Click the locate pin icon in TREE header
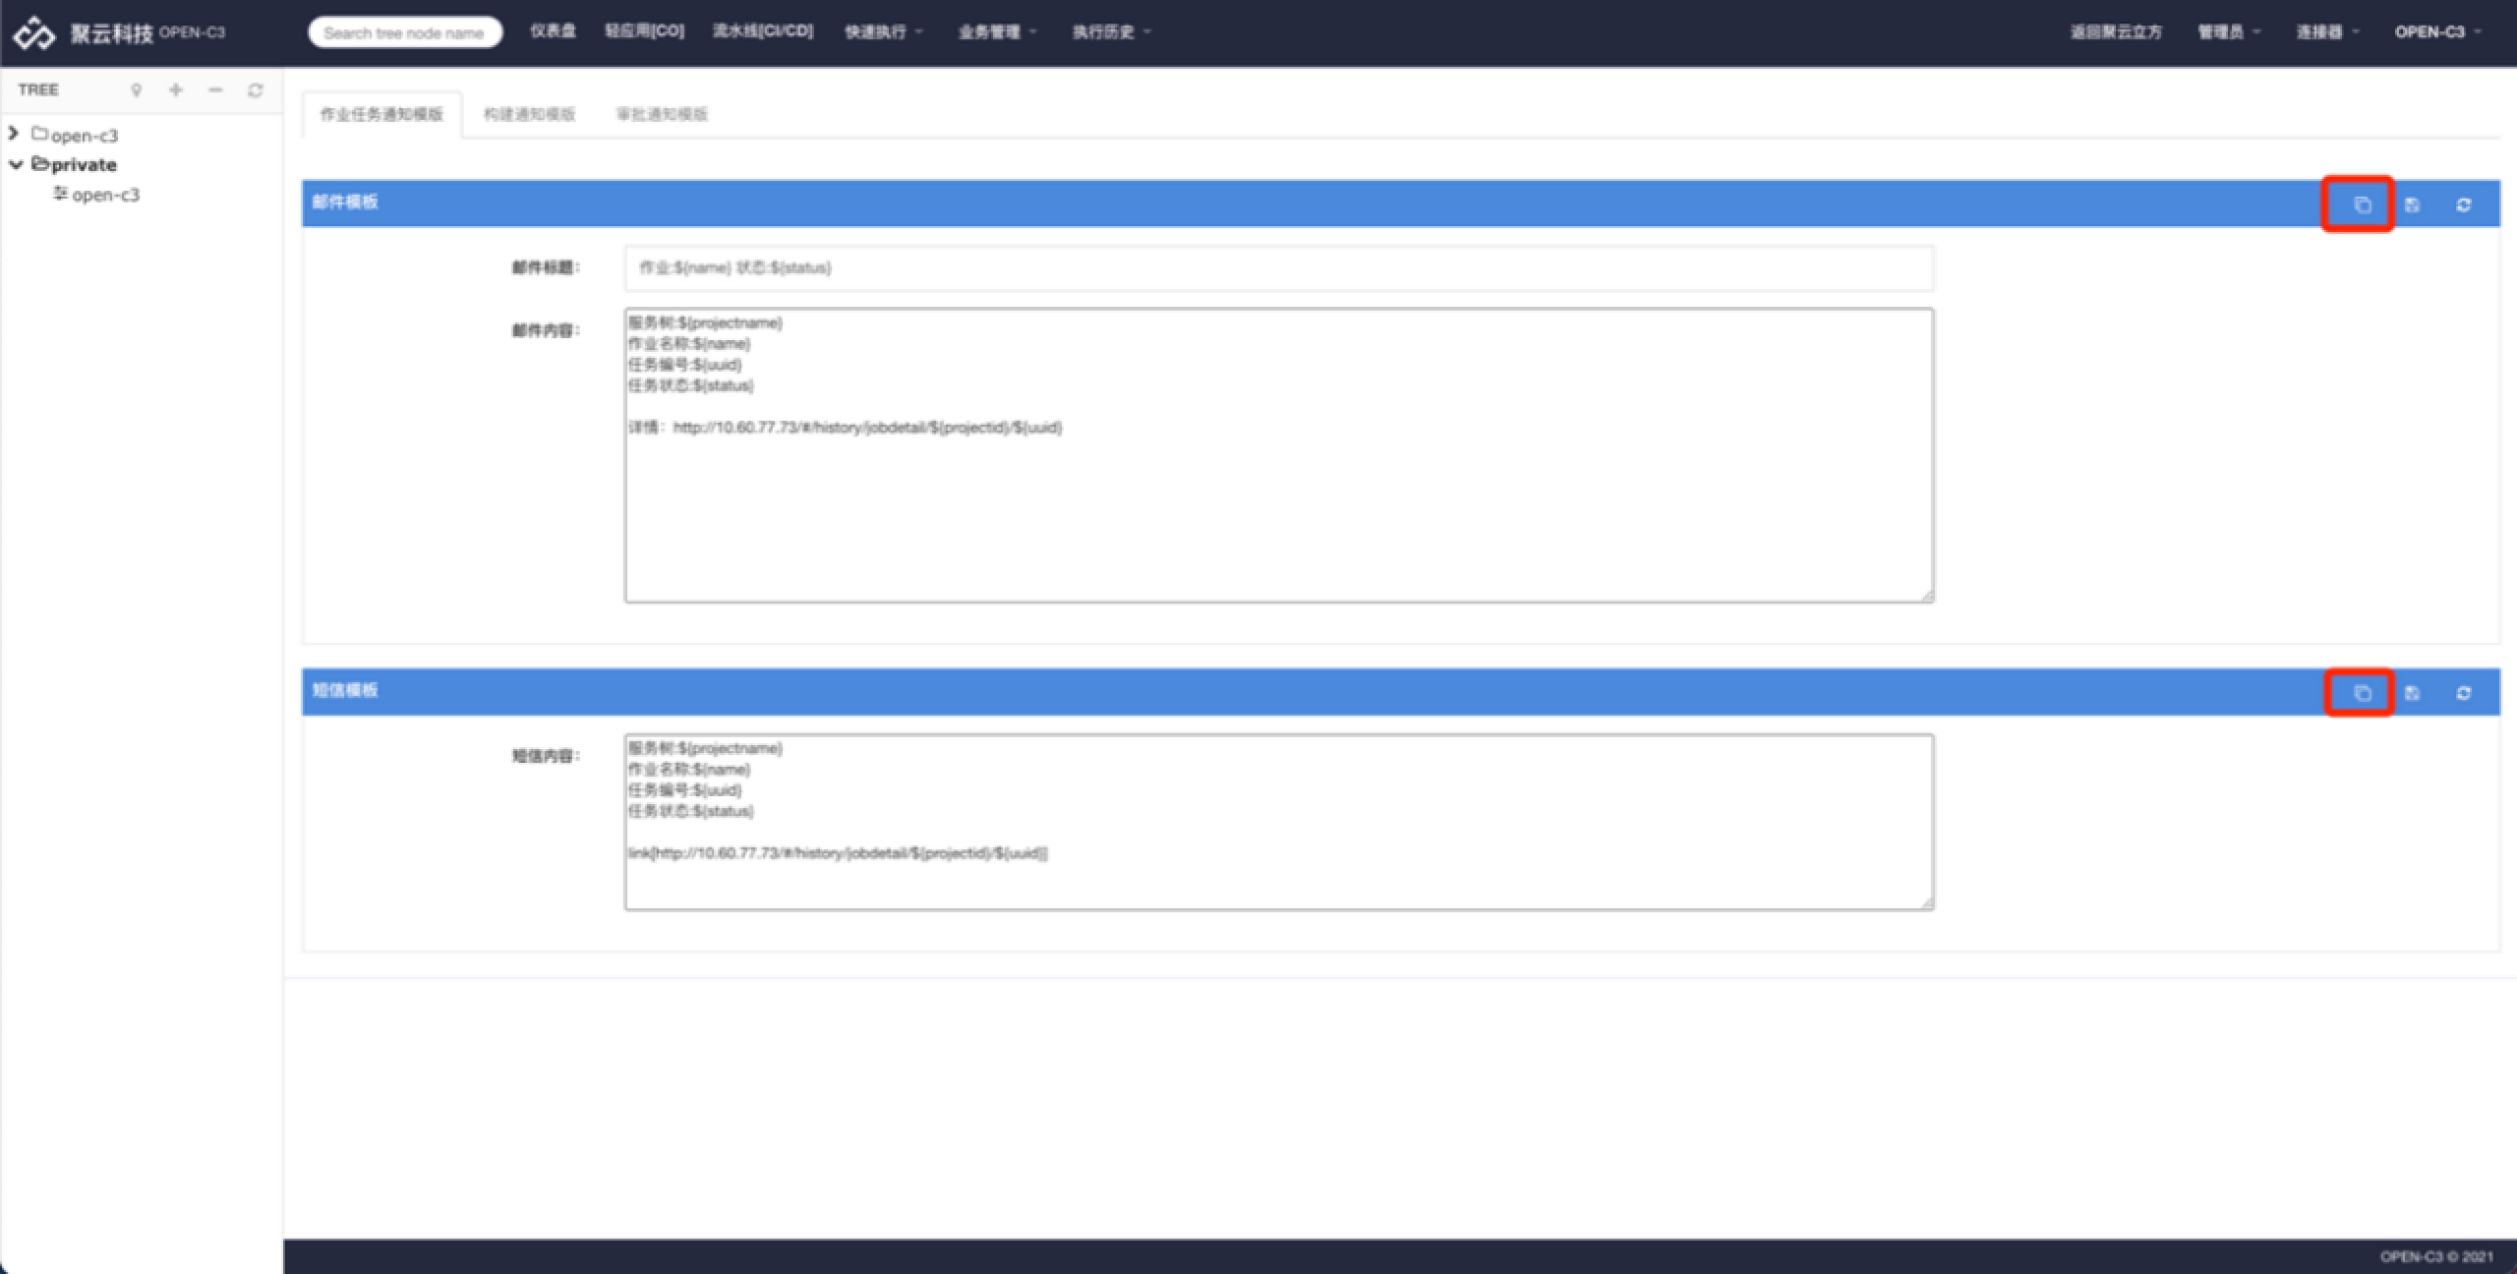The width and height of the screenshot is (2517, 1274). click(137, 89)
